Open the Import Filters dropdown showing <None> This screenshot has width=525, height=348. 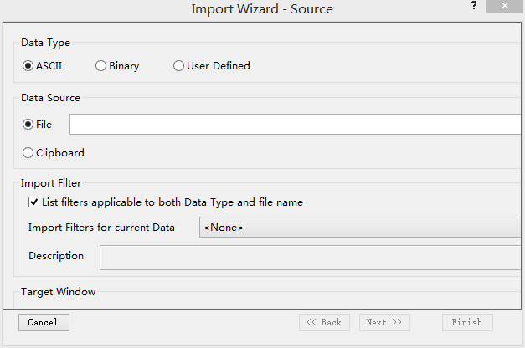pos(360,228)
